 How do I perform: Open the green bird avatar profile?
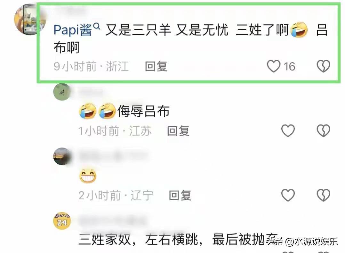tap(62, 92)
